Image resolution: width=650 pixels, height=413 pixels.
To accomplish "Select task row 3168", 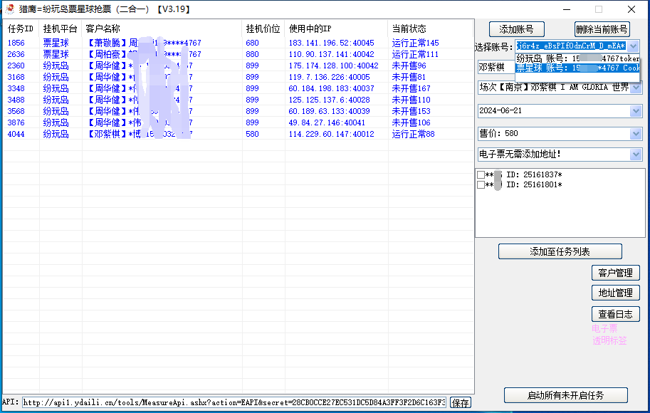I will (238, 77).
